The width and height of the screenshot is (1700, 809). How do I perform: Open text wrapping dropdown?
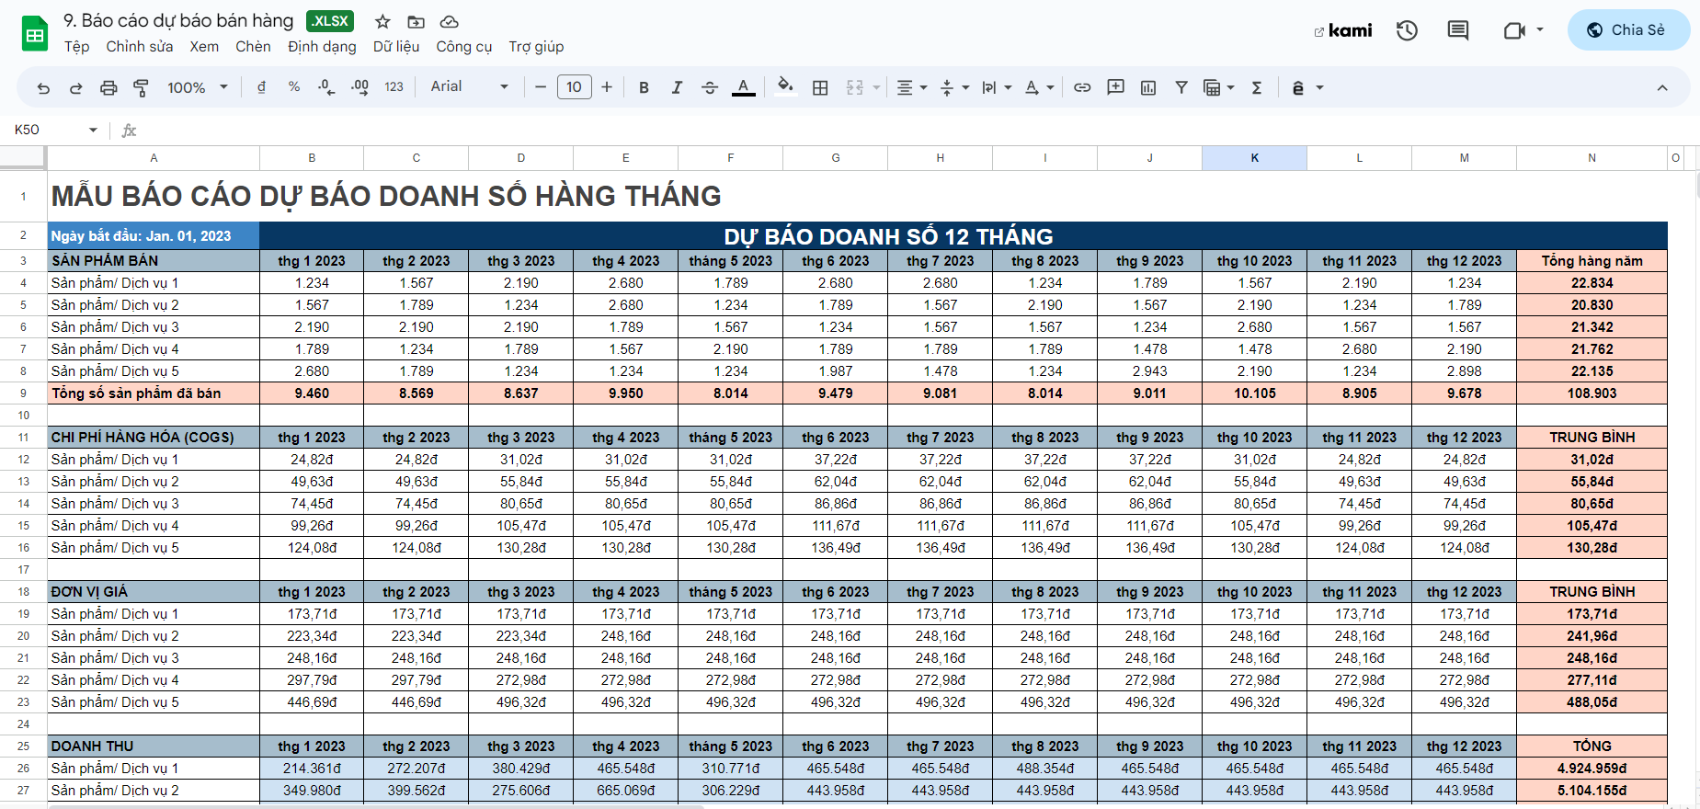(997, 87)
